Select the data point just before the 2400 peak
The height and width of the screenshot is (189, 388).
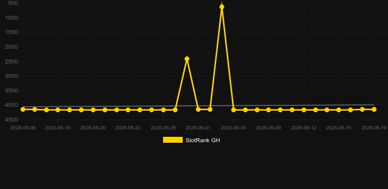pos(175,110)
